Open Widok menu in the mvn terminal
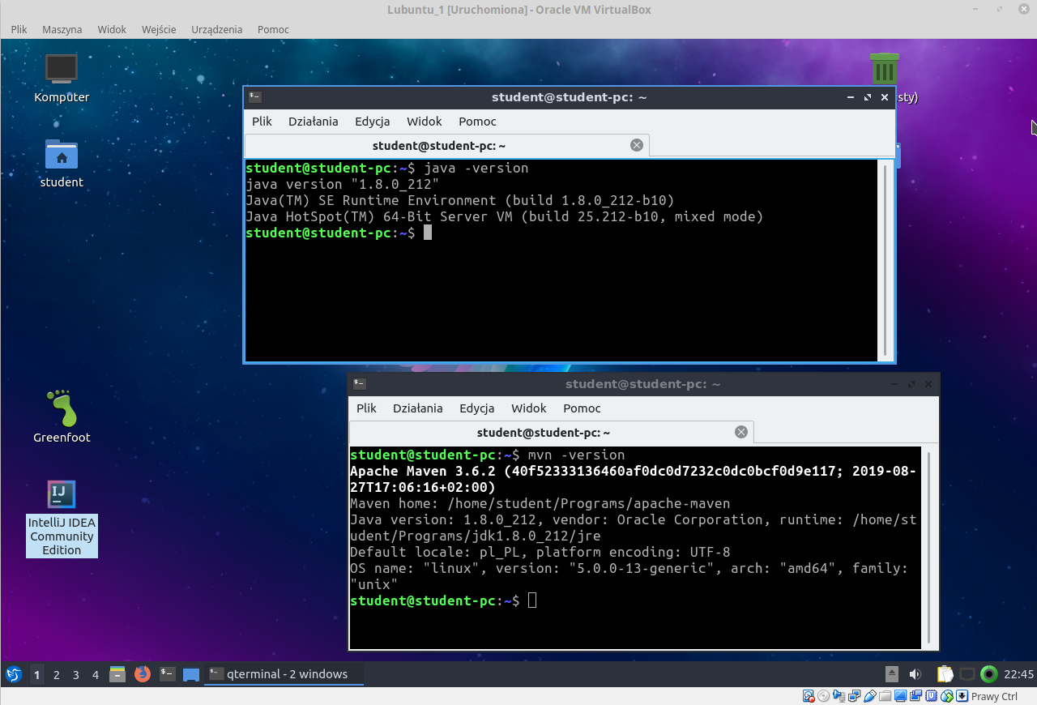The image size is (1037, 705). point(529,408)
